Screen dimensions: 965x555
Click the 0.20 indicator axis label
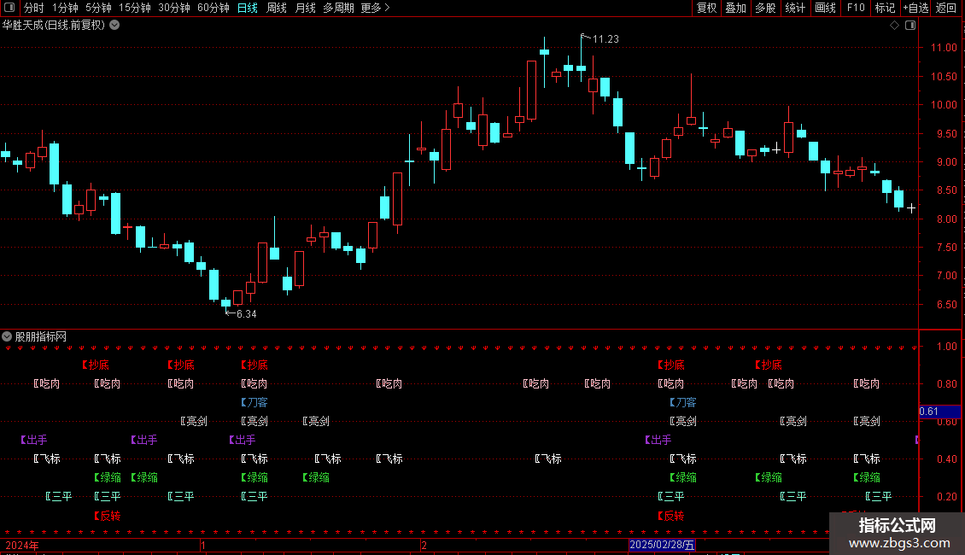946,497
